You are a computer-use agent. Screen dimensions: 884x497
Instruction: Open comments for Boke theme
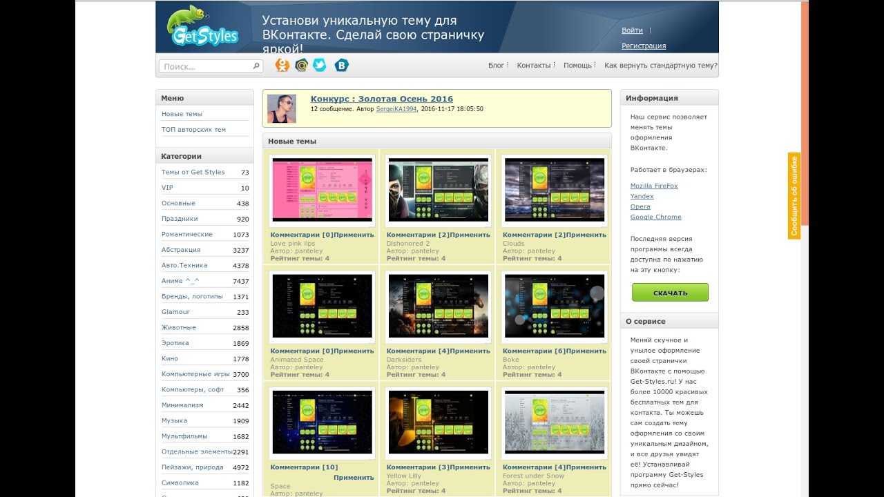pos(534,351)
